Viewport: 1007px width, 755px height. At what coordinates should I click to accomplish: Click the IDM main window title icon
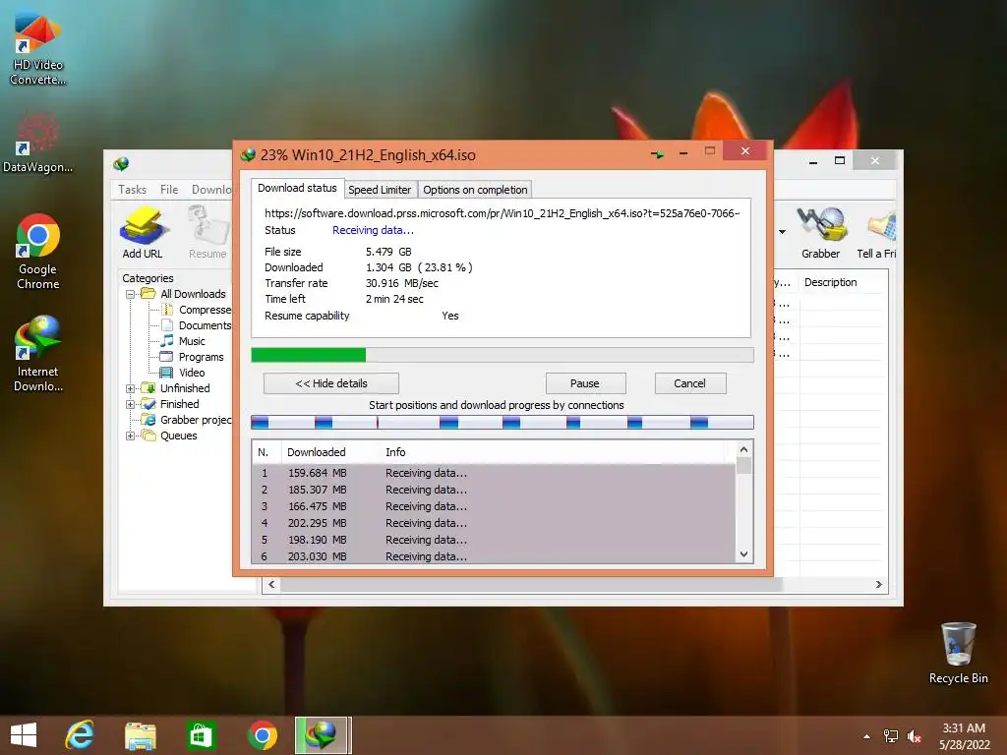[121, 164]
